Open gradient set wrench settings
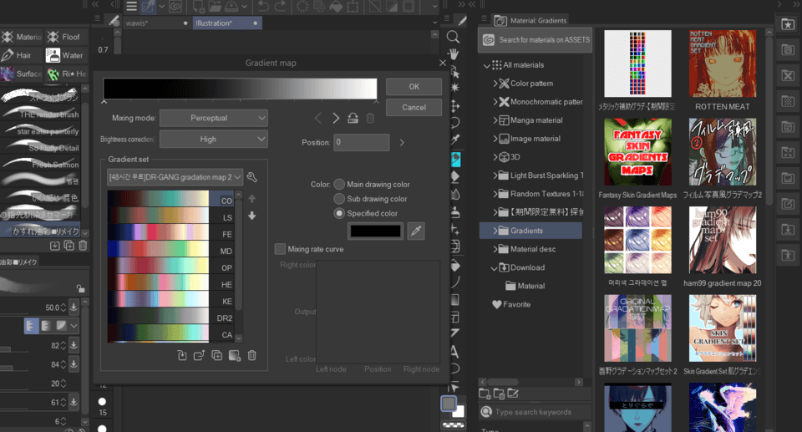Viewport: 802px width, 432px height. click(x=252, y=177)
